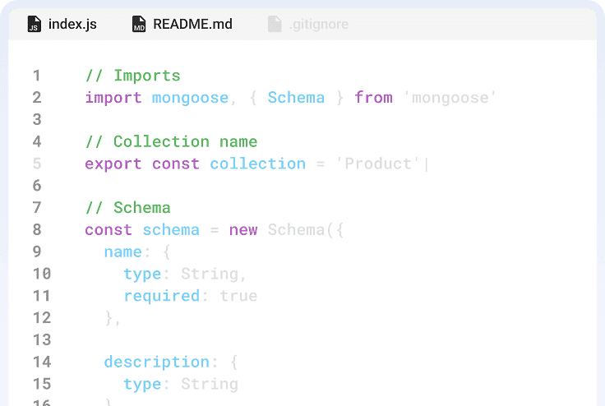
Task: Place cursor at the 'Product' string value
Action: [x=378, y=164]
